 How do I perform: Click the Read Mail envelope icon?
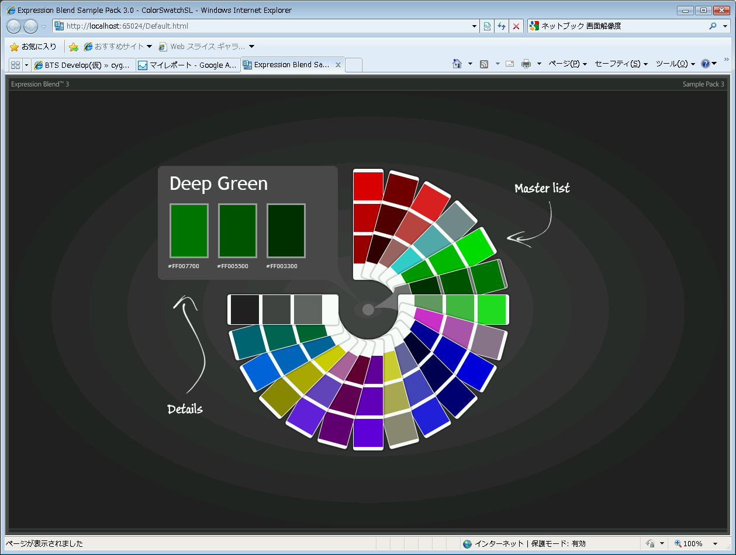[x=510, y=64]
